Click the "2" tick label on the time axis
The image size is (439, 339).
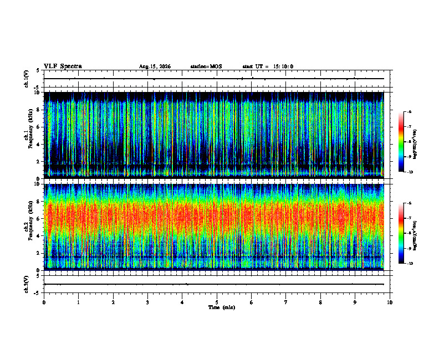113,302
